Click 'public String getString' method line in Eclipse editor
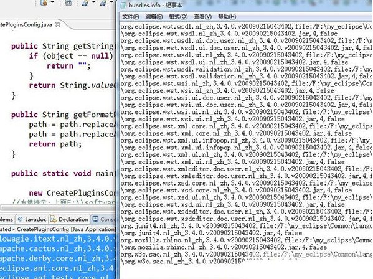 tap(63, 46)
